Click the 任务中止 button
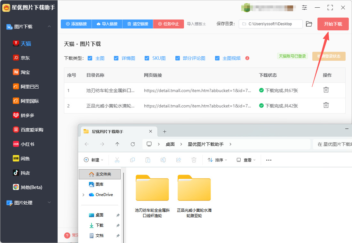 pos(169,24)
